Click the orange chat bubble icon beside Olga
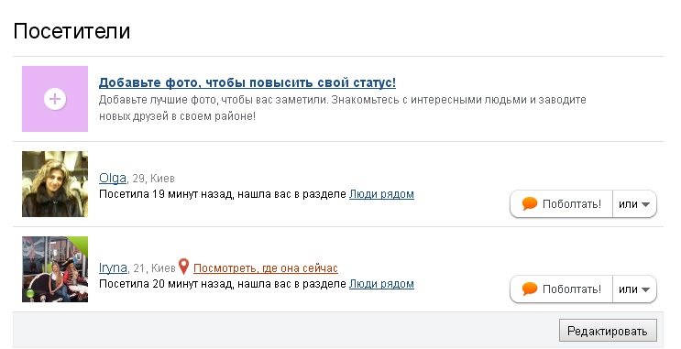Screen dimensions: 681x349 [530, 203]
